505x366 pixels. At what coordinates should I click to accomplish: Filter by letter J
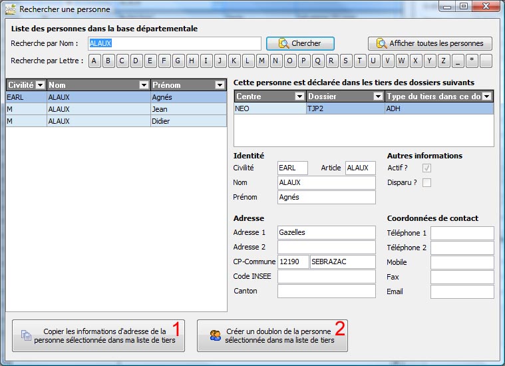click(x=220, y=61)
